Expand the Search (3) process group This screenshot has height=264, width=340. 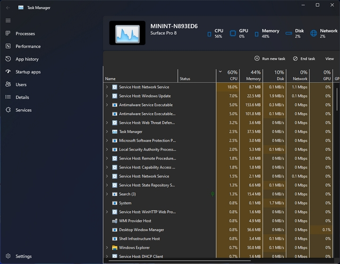pyautogui.click(x=107, y=194)
